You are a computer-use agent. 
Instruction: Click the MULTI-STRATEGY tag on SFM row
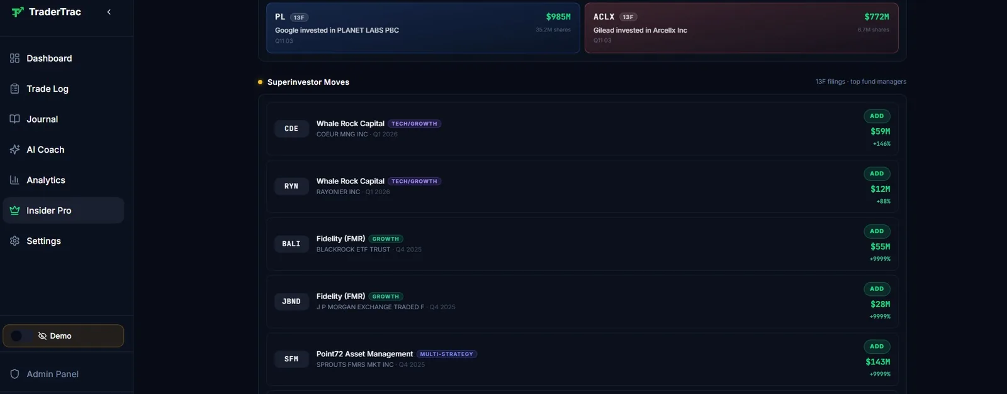(x=447, y=354)
